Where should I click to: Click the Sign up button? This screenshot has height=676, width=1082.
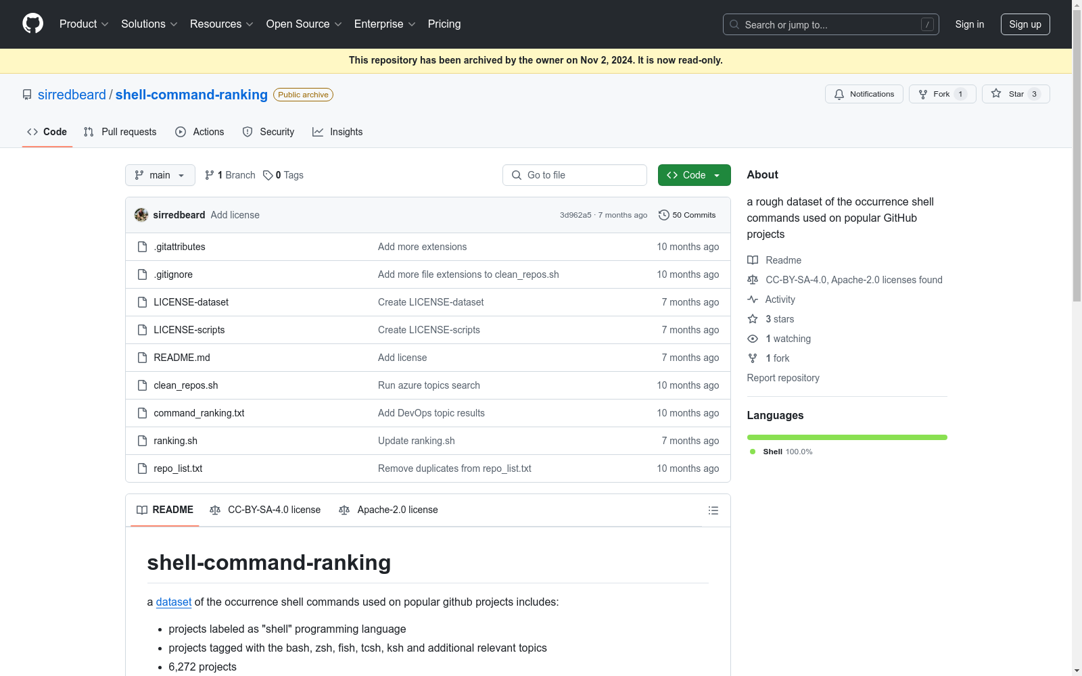(1025, 24)
